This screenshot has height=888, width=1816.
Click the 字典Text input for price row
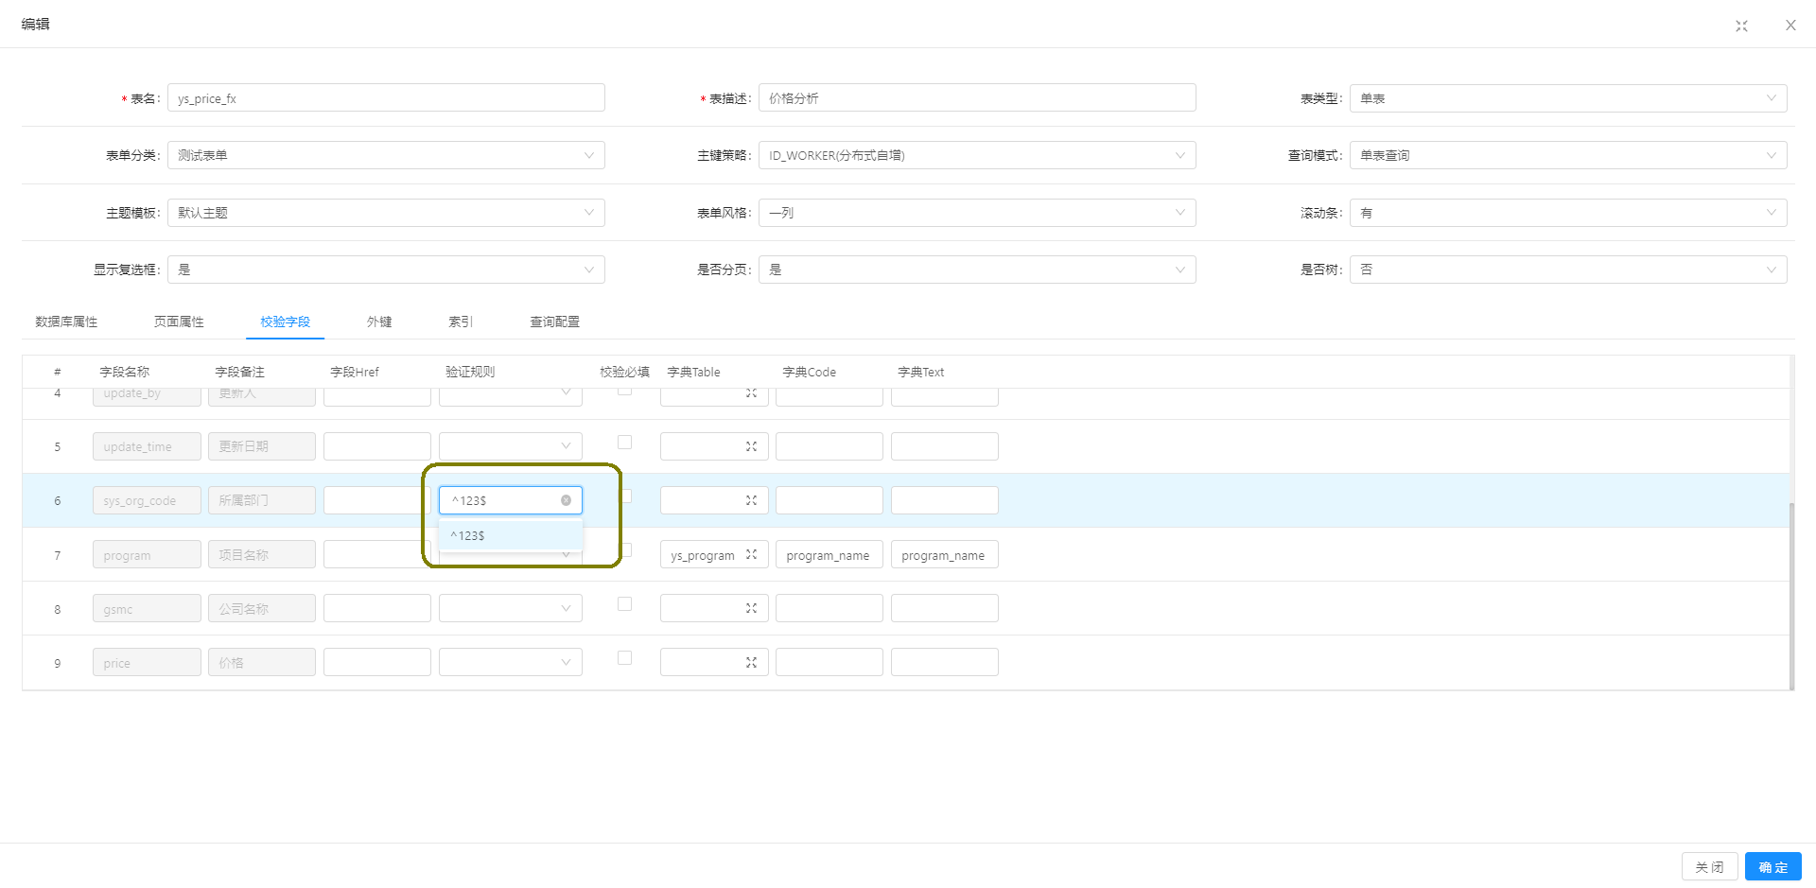945,662
